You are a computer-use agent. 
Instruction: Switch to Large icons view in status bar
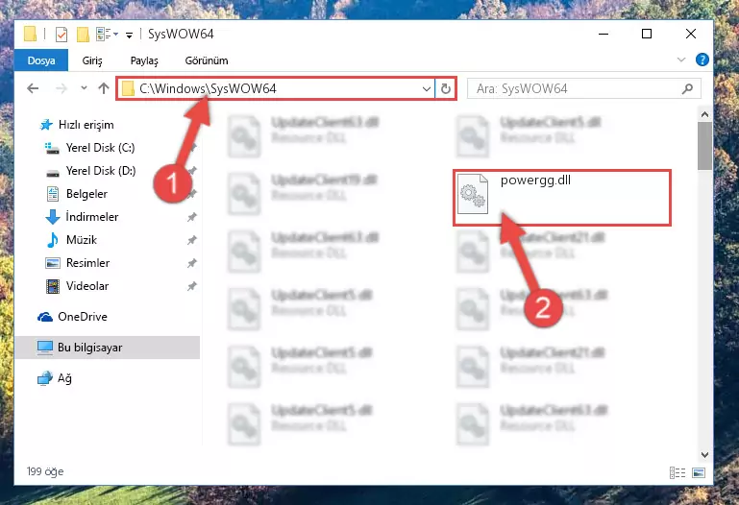pos(699,472)
